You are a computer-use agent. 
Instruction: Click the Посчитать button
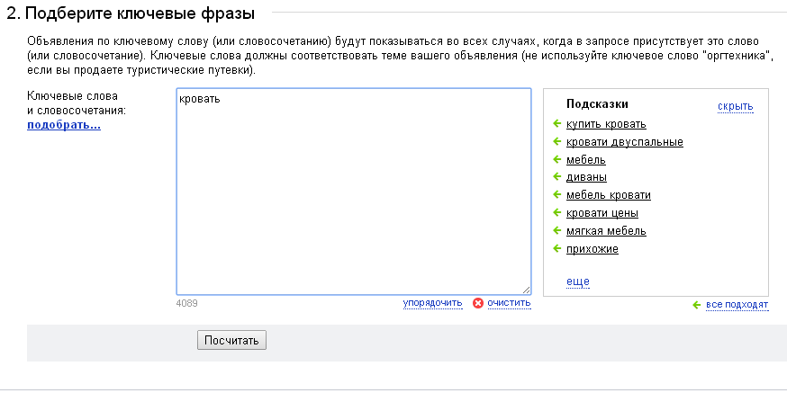(x=231, y=340)
